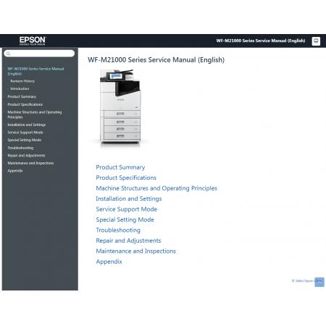Go to Installation and Settings link

click(x=129, y=198)
